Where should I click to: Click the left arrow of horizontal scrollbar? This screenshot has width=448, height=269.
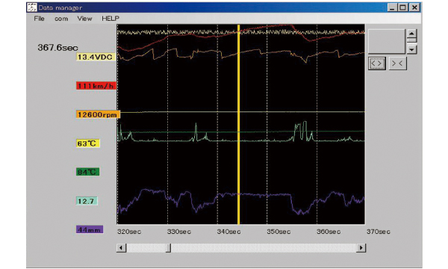121,247
